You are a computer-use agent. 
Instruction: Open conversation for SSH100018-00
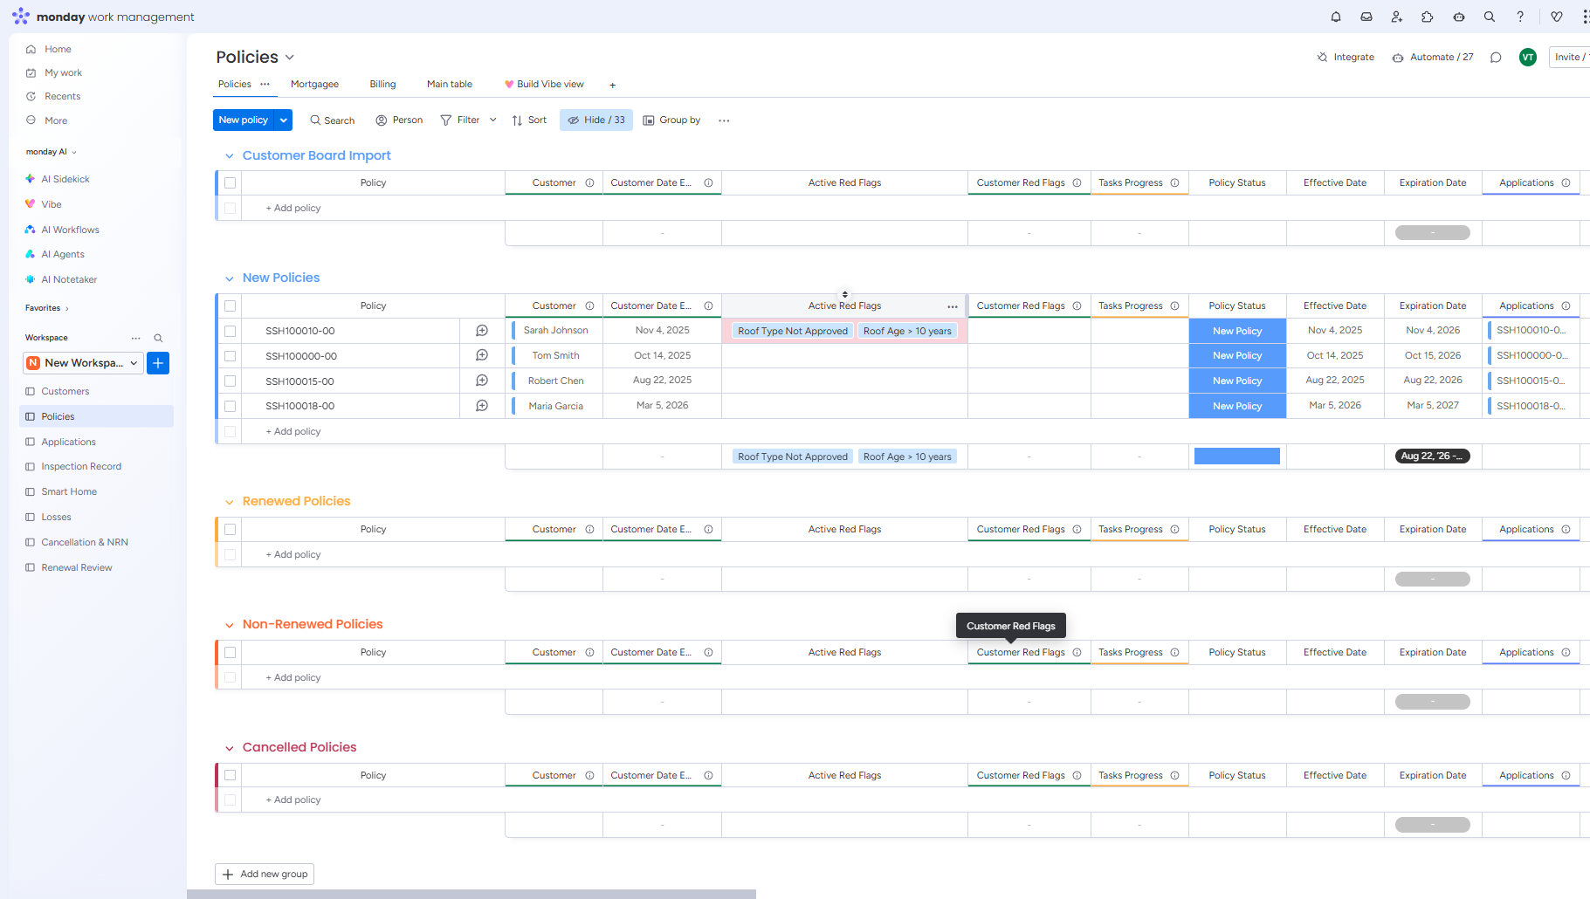(x=482, y=406)
